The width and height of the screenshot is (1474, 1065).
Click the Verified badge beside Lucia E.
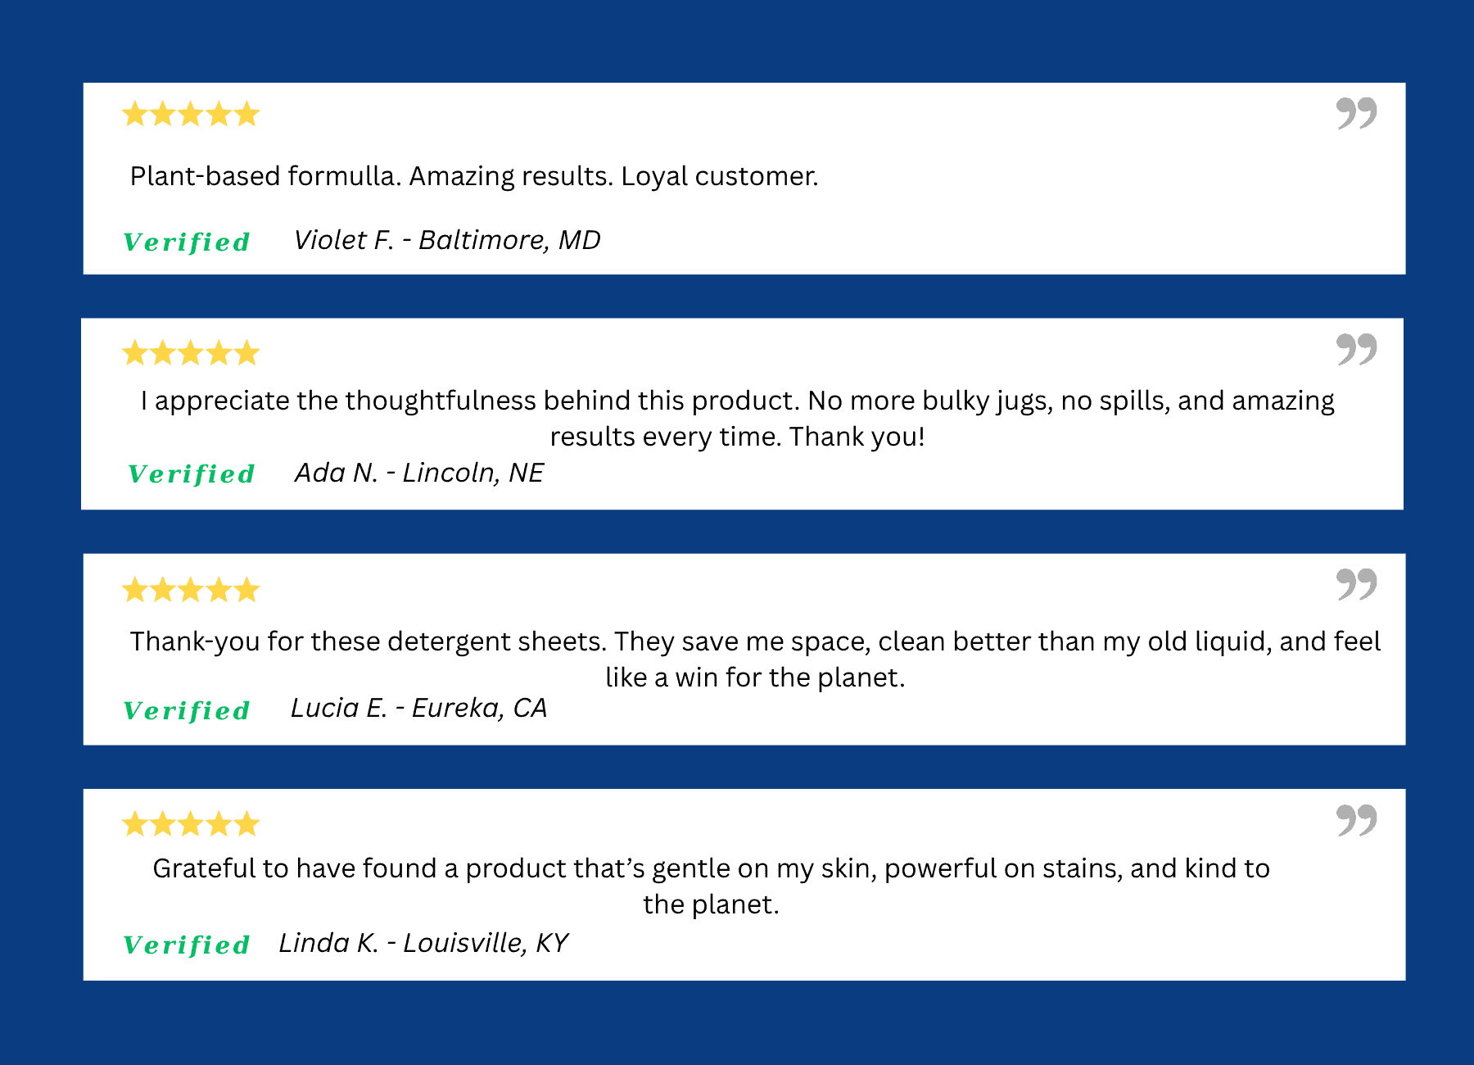coord(187,711)
